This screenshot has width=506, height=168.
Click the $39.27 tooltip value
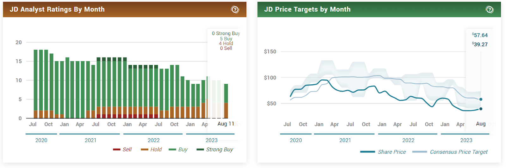[x=480, y=44]
